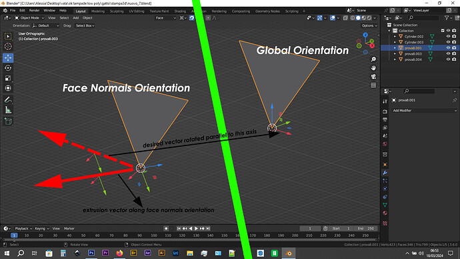Open the timeline Playback popover

pos(23,228)
